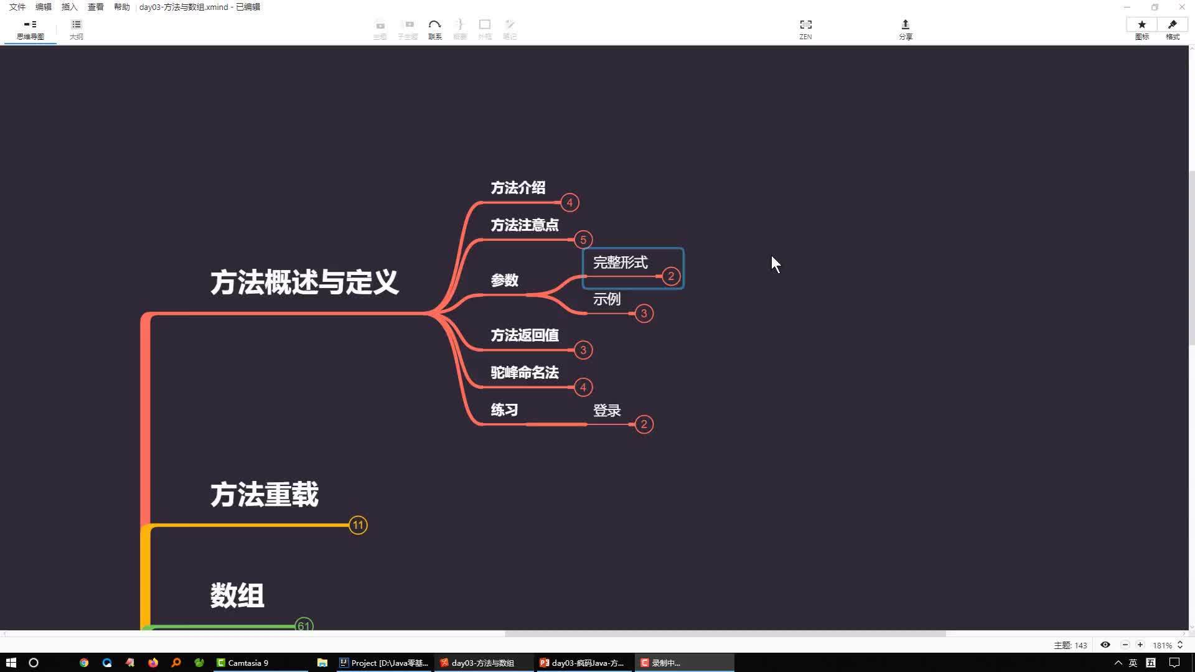Click the 方法概述与定义 central topic
This screenshot has width=1195, height=672.
pos(304,282)
